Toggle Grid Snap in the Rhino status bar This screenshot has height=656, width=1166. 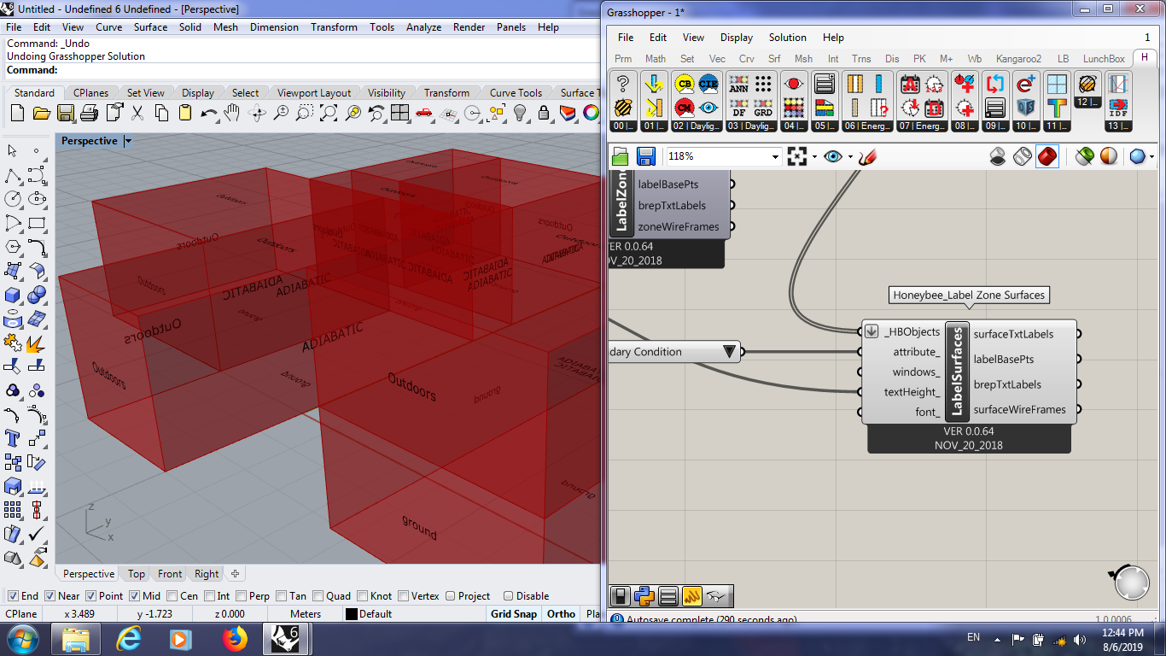tap(514, 613)
